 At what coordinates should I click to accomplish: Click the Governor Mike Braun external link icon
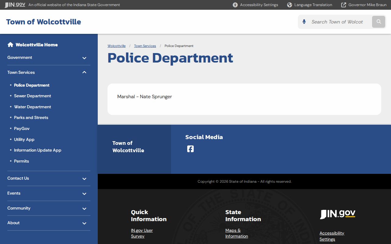pos(344,5)
